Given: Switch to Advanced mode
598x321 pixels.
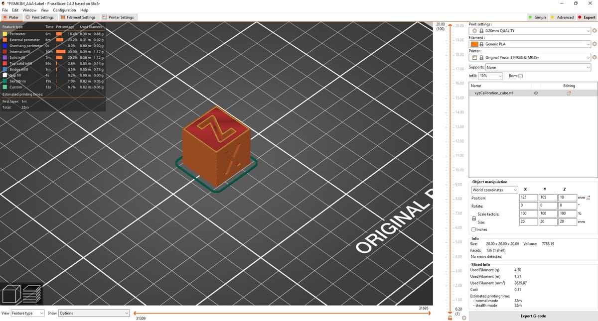Looking at the screenshot, I should 562,17.
